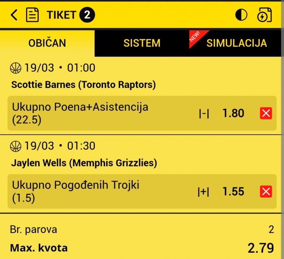Screen dimensions: 284x259
Task: Click the basketball icon beside 19/03 01:30
Action: [16, 146]
